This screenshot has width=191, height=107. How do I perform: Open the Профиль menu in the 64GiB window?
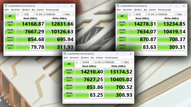point(85,58)
